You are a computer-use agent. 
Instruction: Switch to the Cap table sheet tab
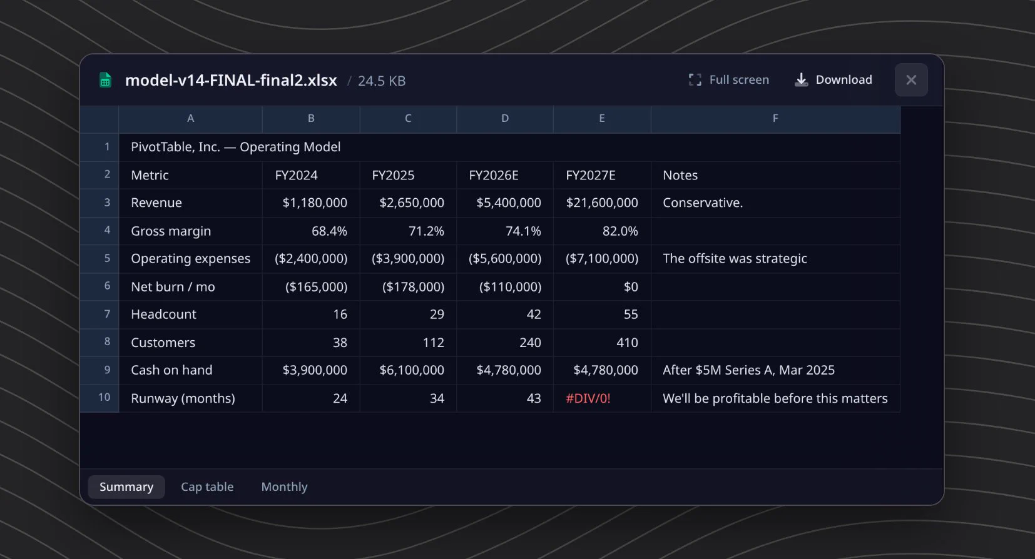pyautogui.click(x=207, y=487)
